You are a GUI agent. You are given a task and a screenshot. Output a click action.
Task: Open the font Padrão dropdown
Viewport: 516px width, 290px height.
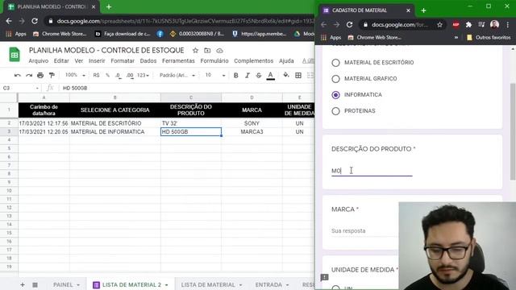177,75
